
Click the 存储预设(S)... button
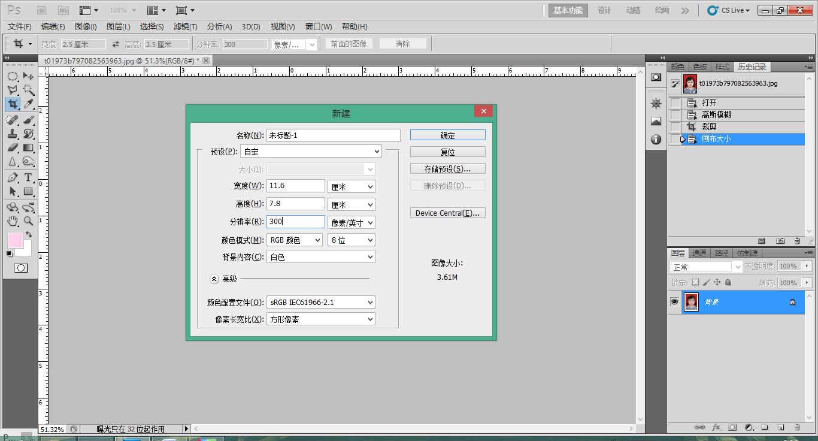(447, 169)
